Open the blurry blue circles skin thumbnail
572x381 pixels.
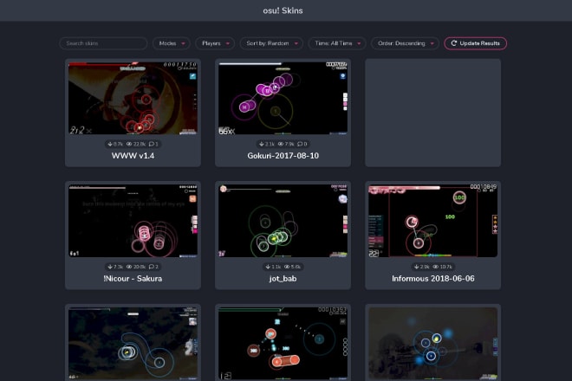point(433,344)
